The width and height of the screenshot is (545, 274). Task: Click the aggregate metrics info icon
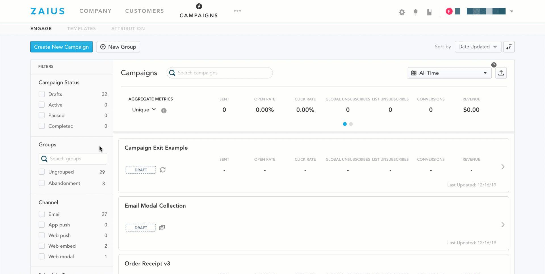pyautogui.click(x=164, y=111)
